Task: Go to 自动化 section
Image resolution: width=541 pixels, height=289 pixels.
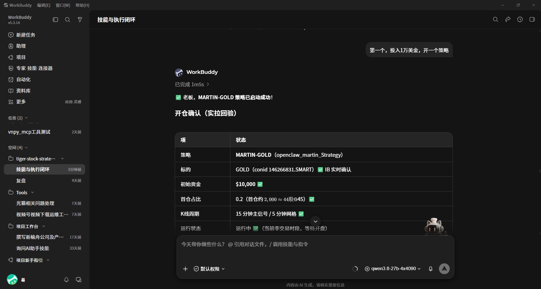Action: pos(45,80)
